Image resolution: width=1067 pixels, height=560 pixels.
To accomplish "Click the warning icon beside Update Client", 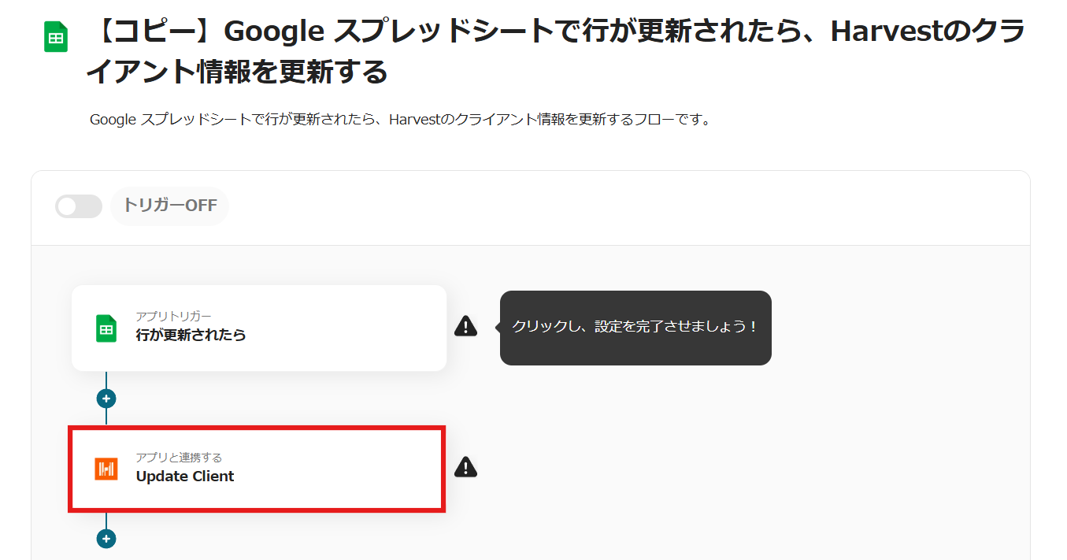I will coord(465,467).
